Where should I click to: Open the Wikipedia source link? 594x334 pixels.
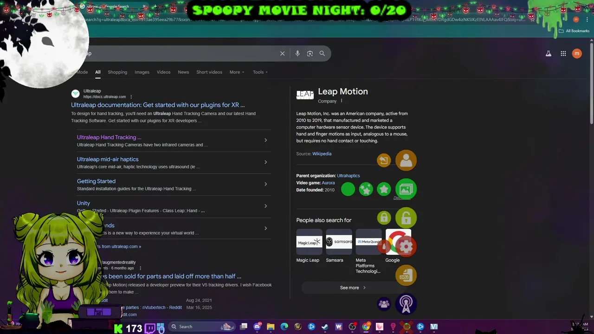322,154
